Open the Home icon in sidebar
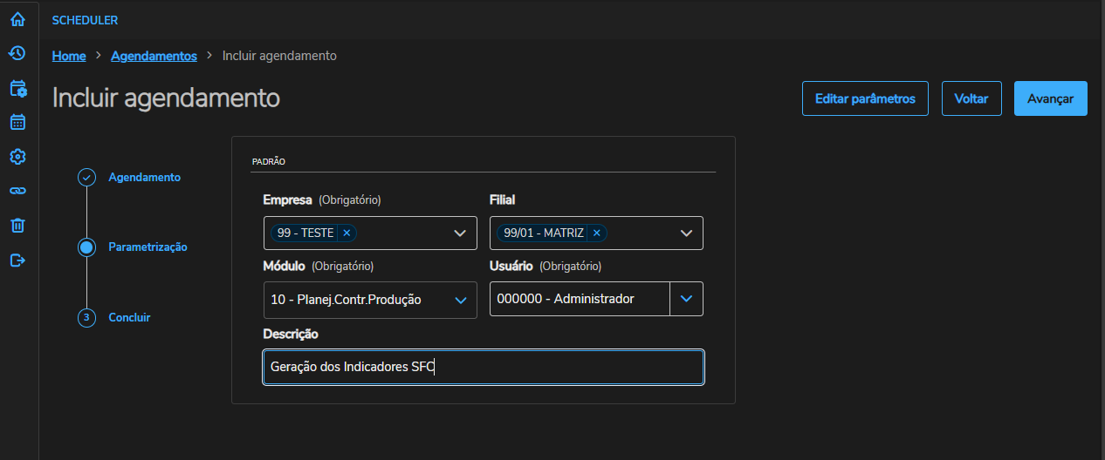 point(17,19)
